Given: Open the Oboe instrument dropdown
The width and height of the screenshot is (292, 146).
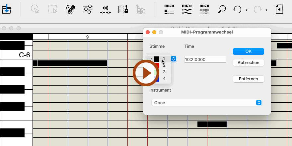Looking at the screenshot, I should pos(206,103).
